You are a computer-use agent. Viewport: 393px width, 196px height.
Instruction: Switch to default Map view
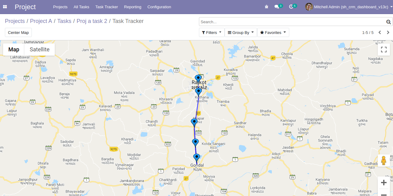click(x=14, y=50)
